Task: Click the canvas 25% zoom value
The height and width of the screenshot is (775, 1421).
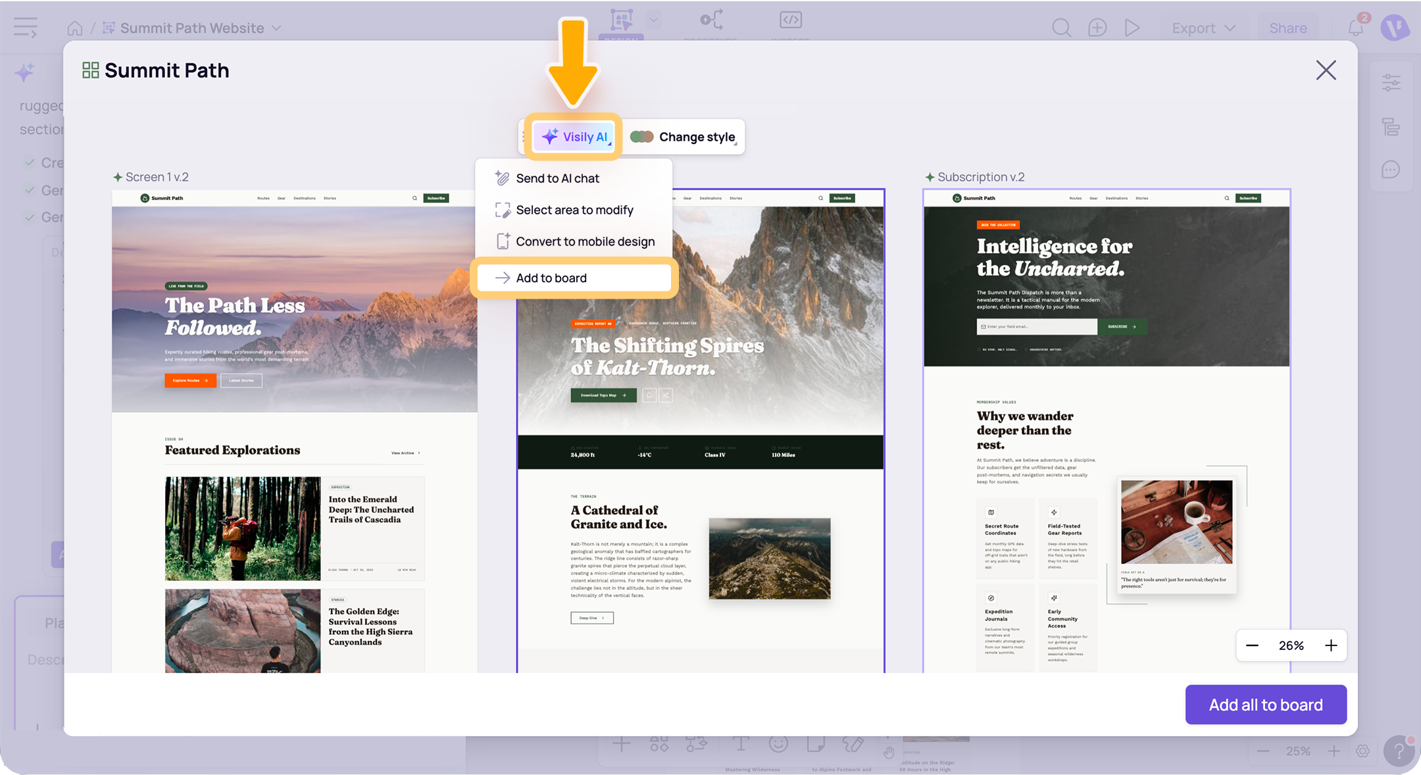Action: [1298, 751]
